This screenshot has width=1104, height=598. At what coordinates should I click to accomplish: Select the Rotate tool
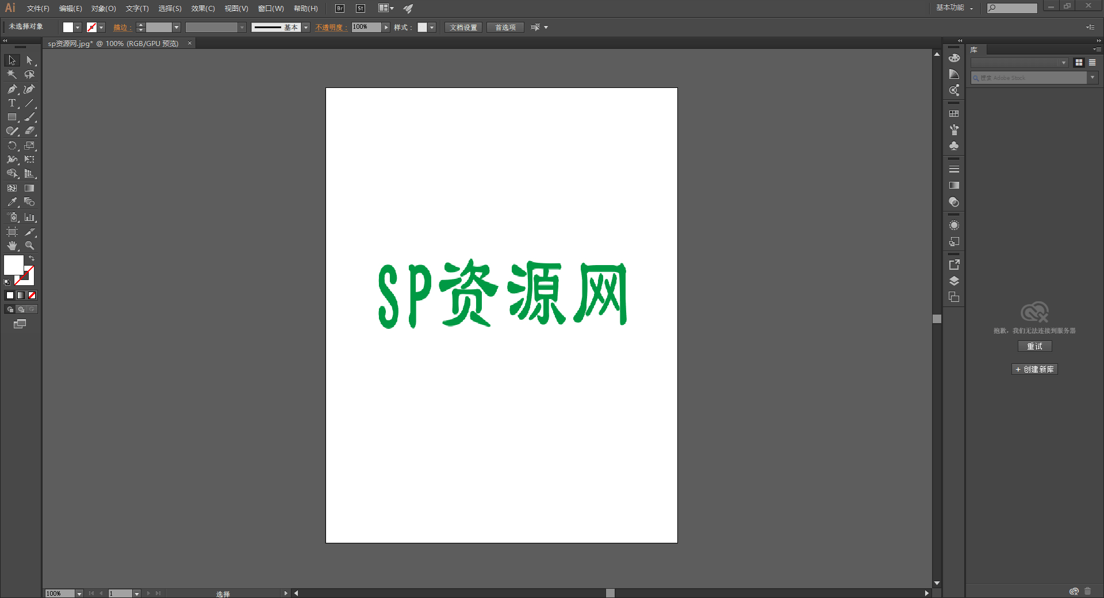pos(12,145)
